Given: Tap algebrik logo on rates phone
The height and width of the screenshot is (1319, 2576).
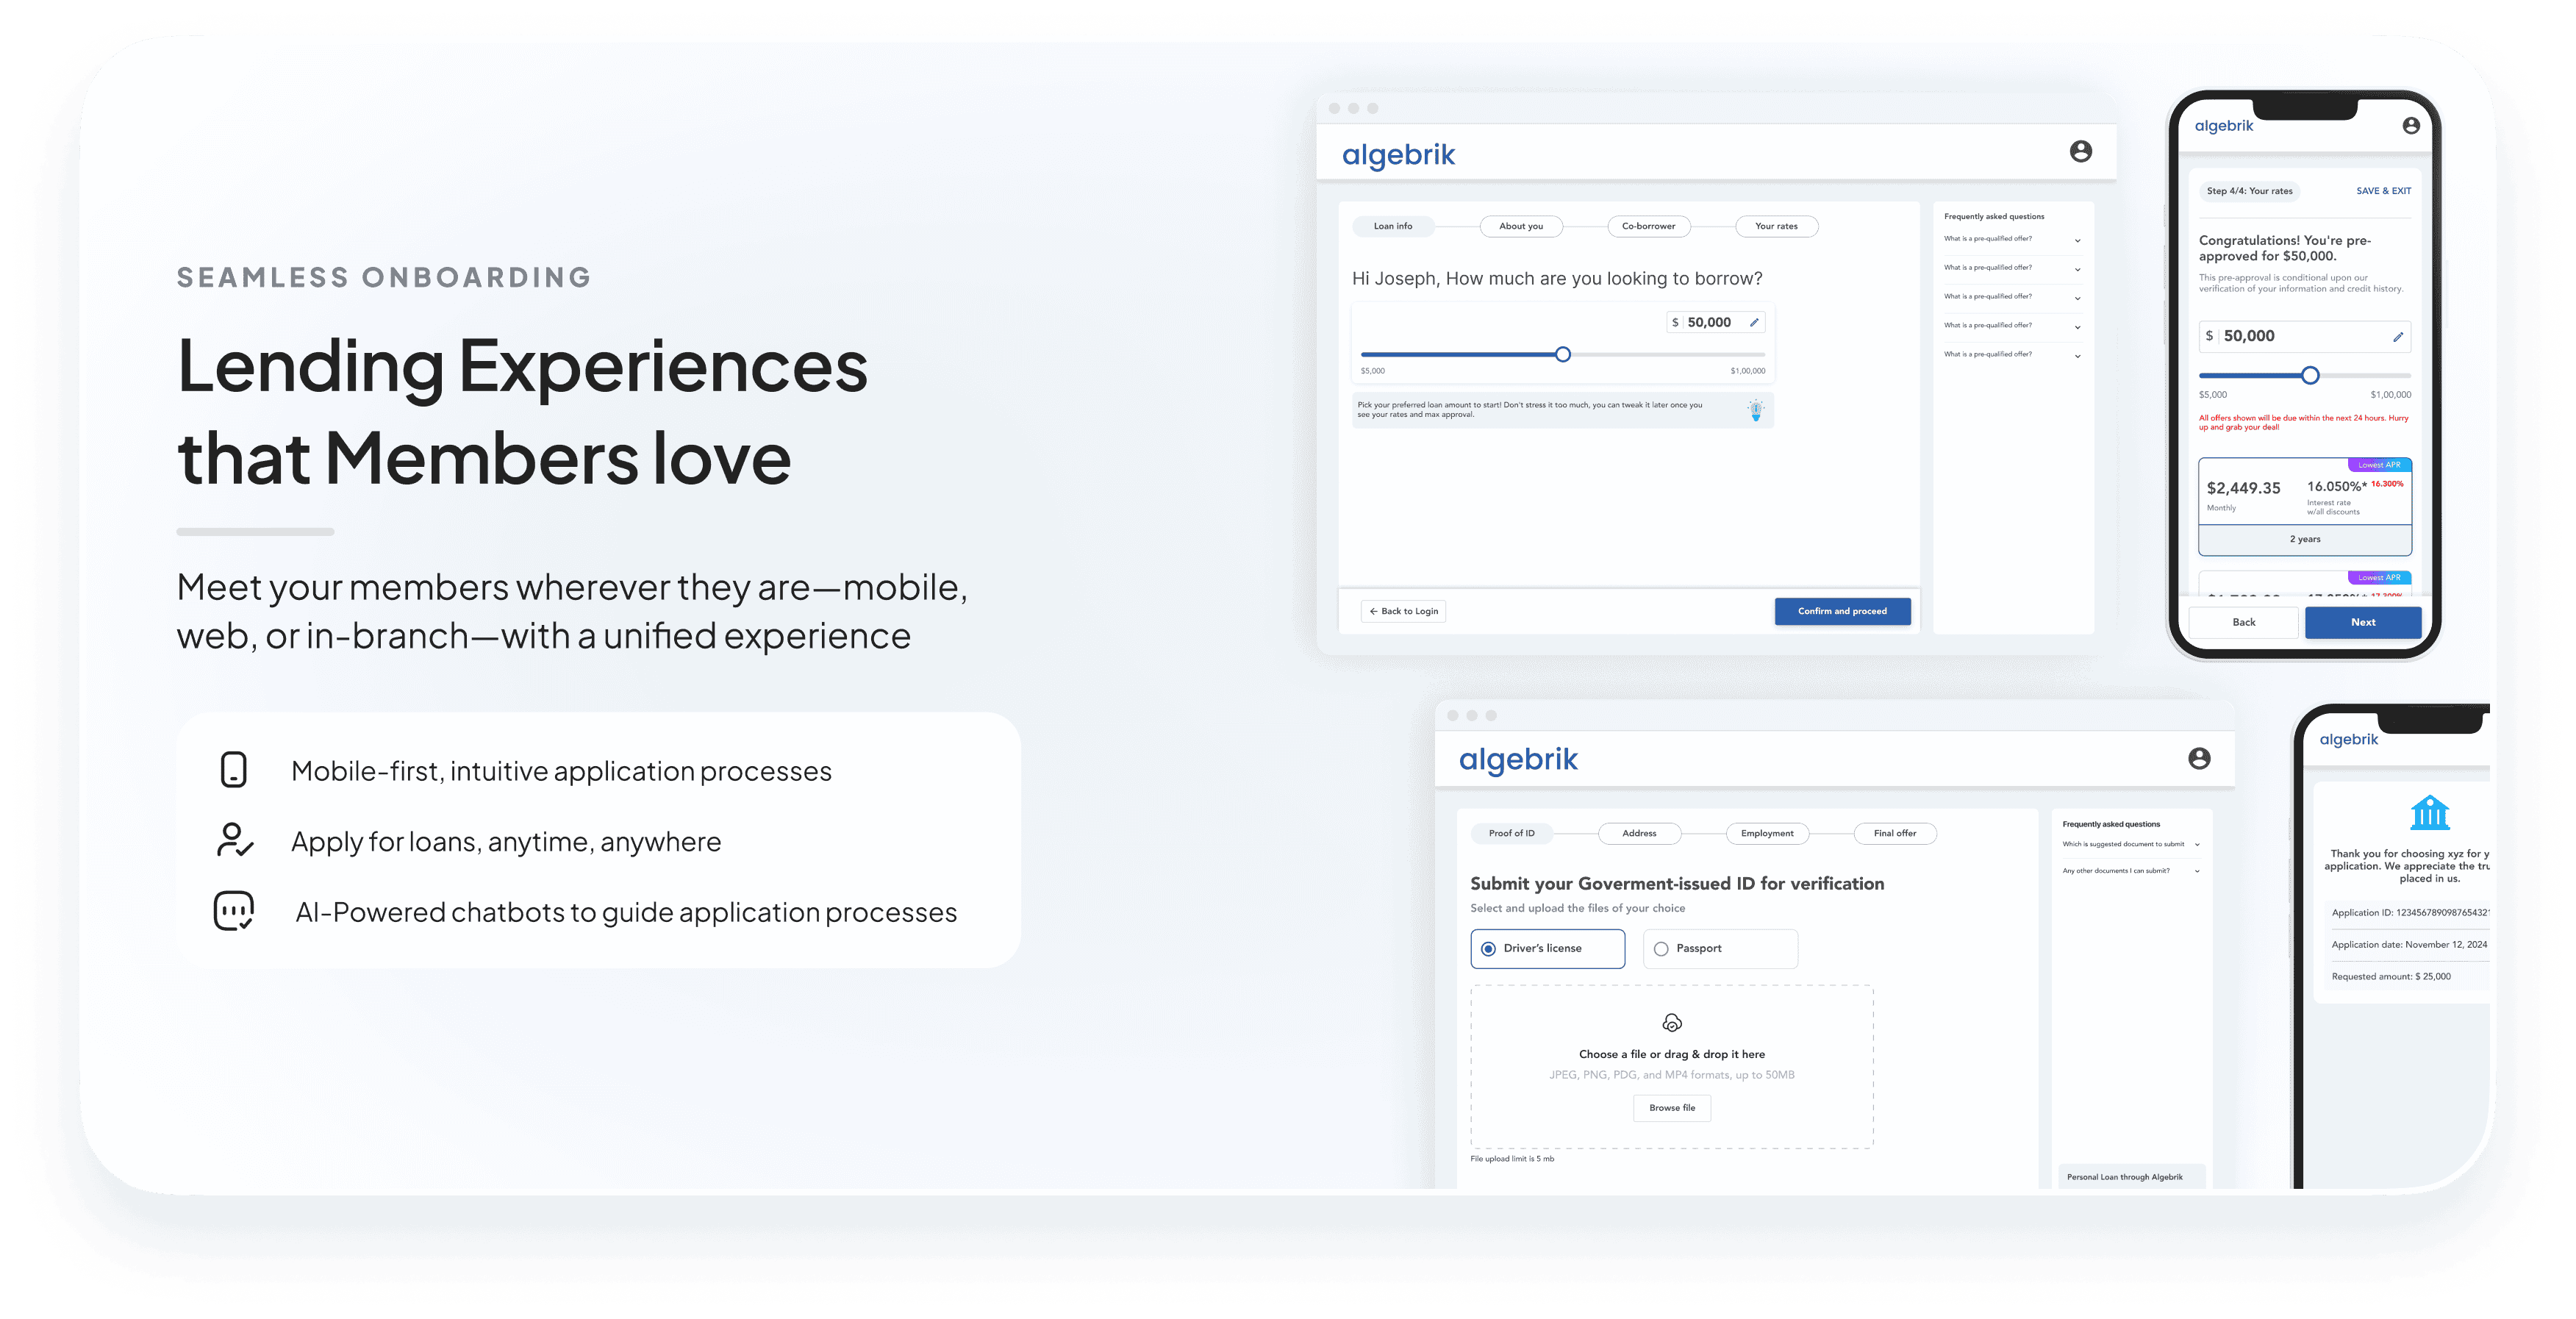Looking at the screenshot, I should click(x=2223, y=126).
